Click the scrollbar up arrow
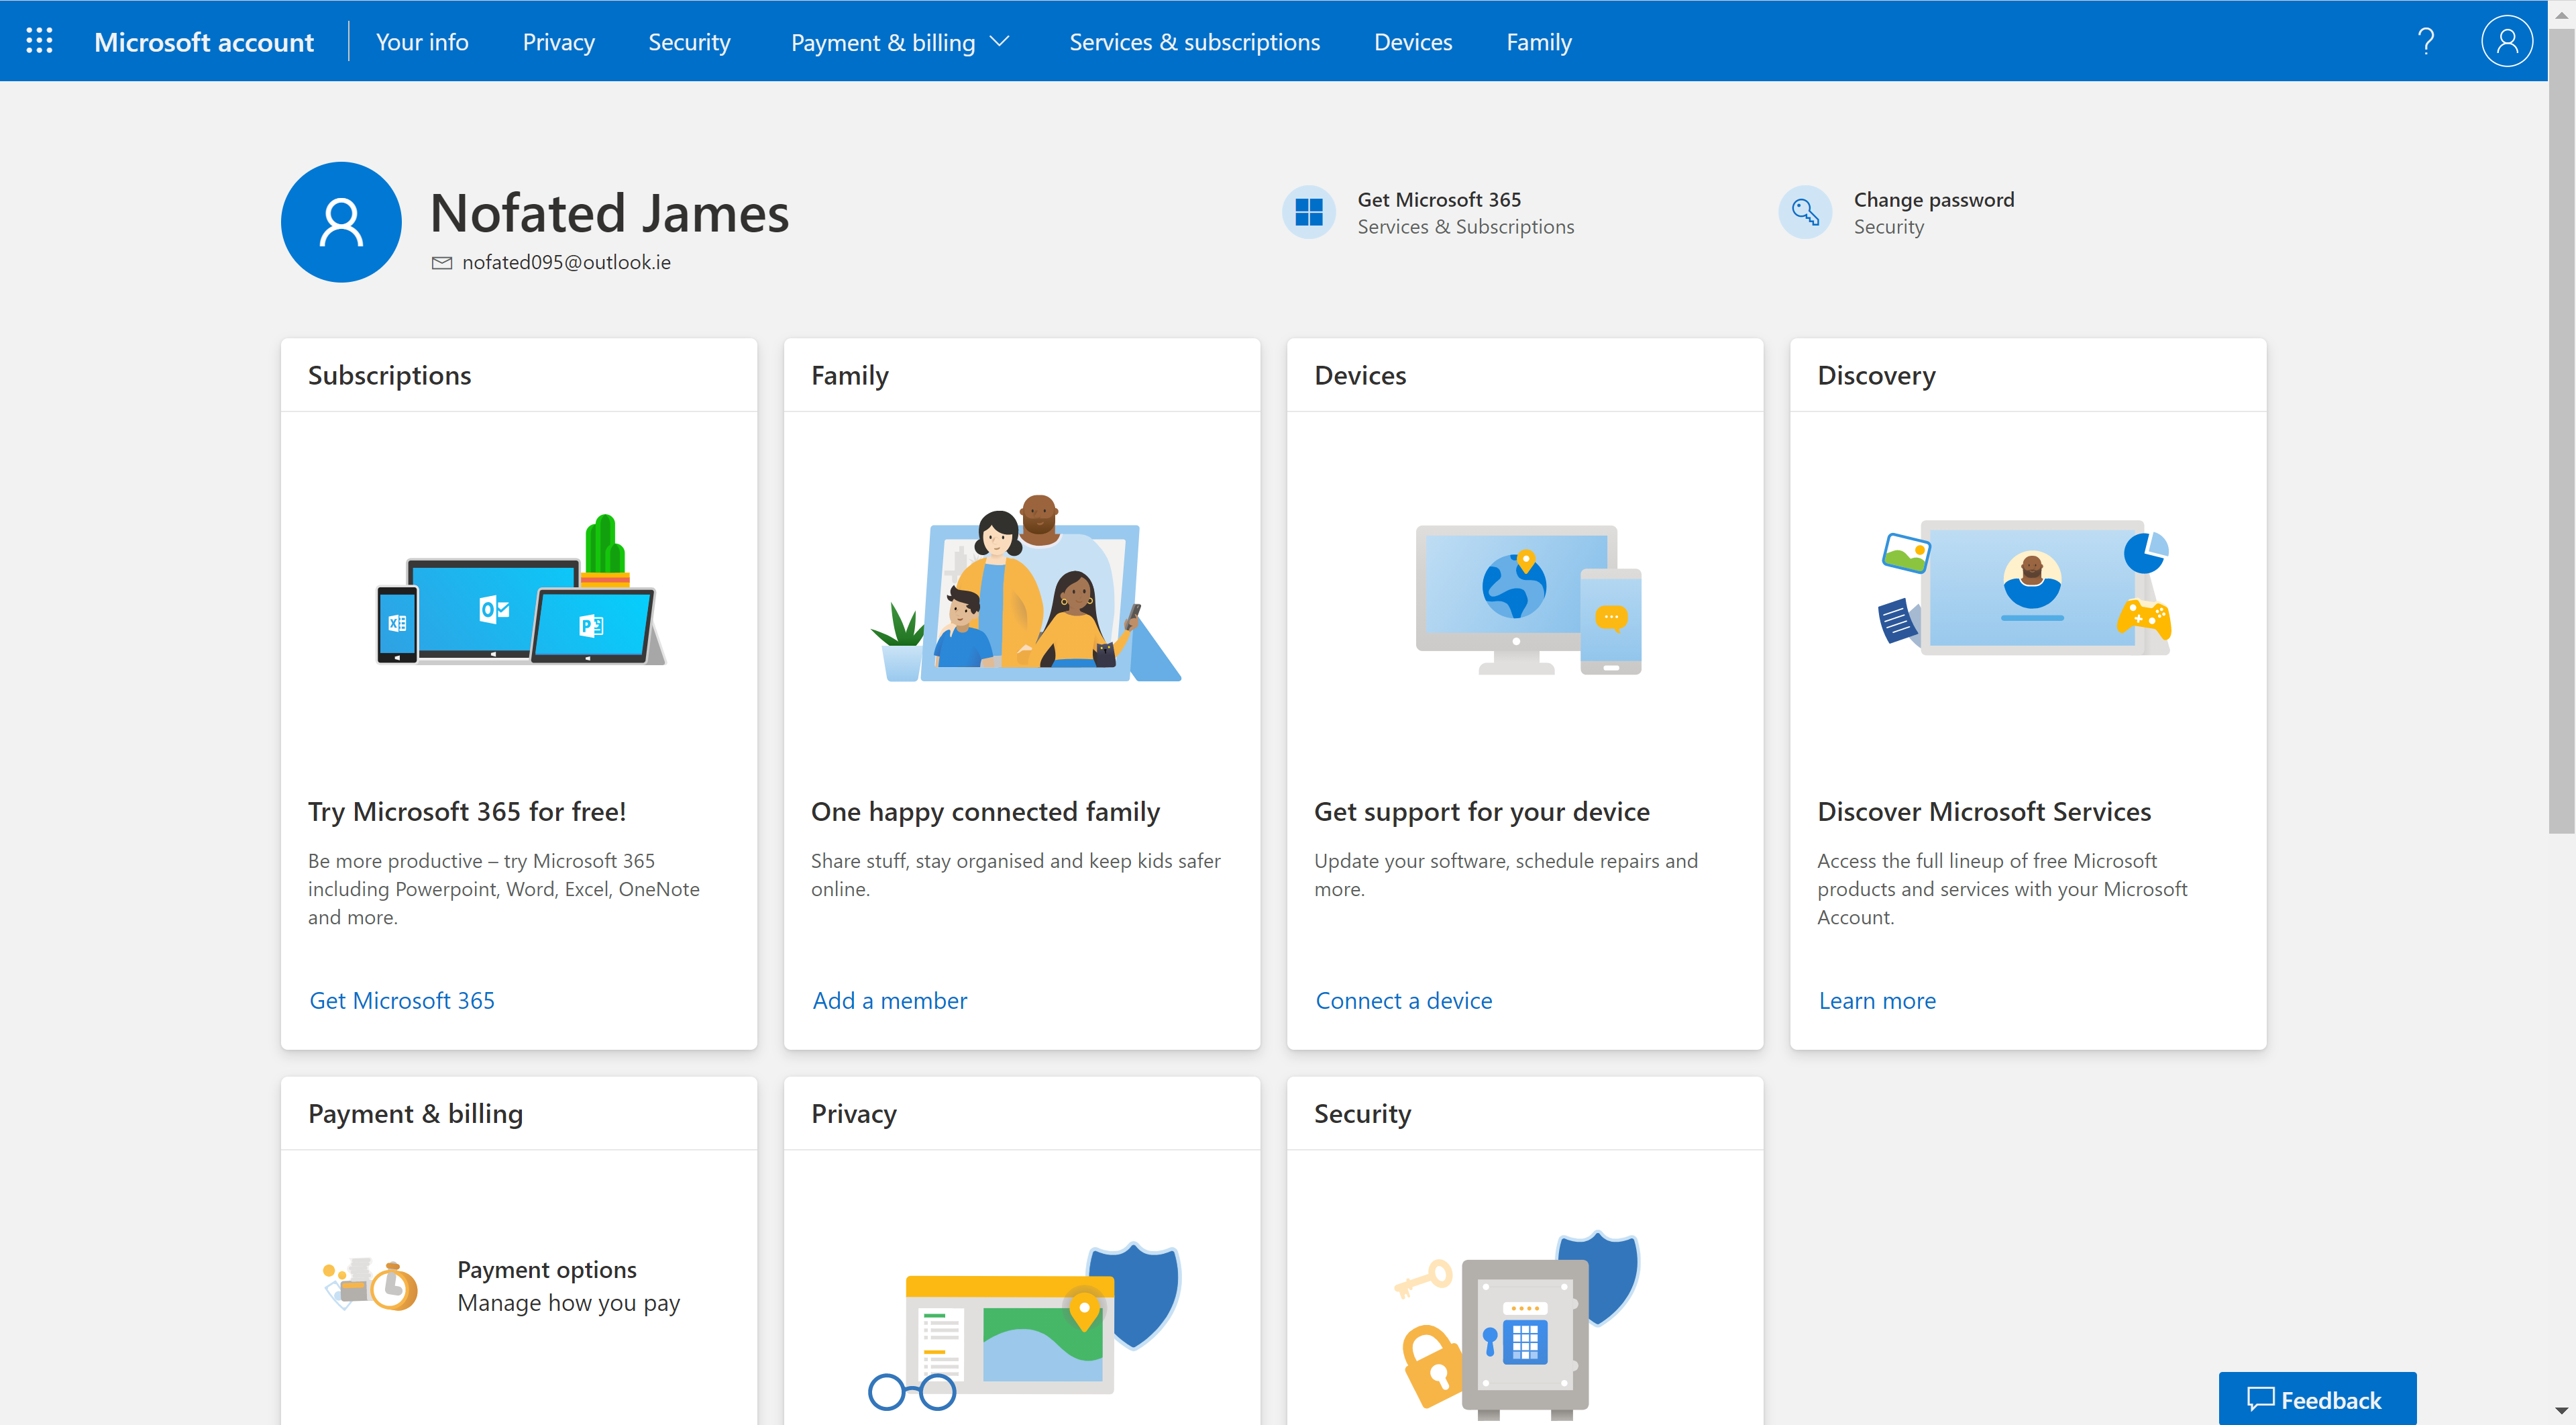The width and height of the screenshot is (2576, 1425). coord(2562,14)
